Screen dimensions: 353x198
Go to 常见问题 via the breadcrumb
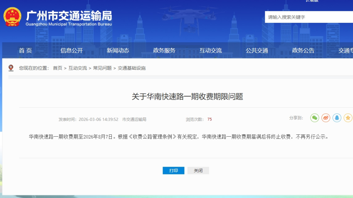[102, 68]
